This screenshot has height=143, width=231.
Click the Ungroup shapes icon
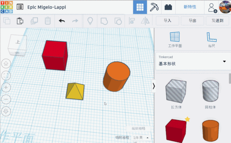[118, 21]
